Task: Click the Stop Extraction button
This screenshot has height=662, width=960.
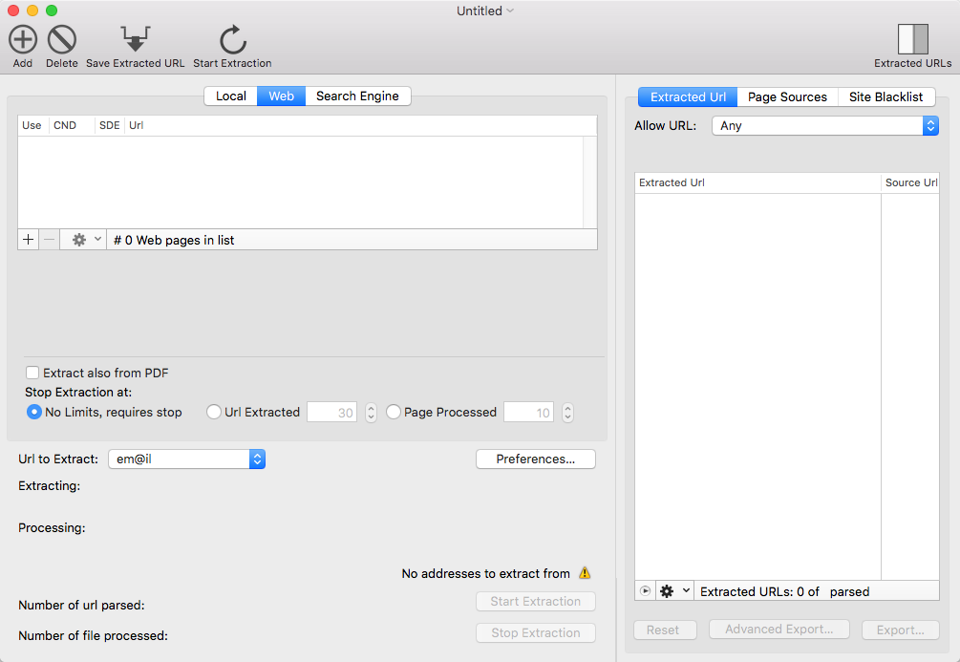Action: (536, 632)
